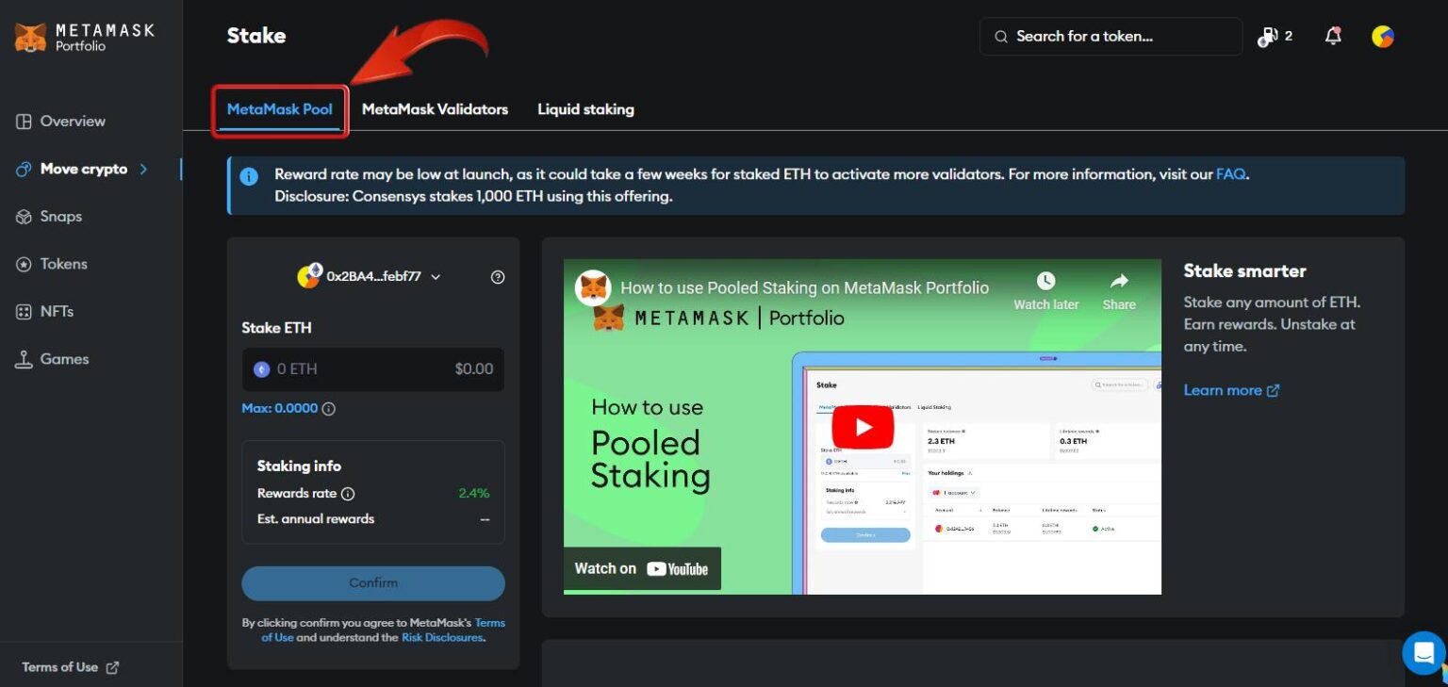This screenshot has height=687, width=1448.
Task: Click Rewards rate info icon
Action: click(348, 494)
